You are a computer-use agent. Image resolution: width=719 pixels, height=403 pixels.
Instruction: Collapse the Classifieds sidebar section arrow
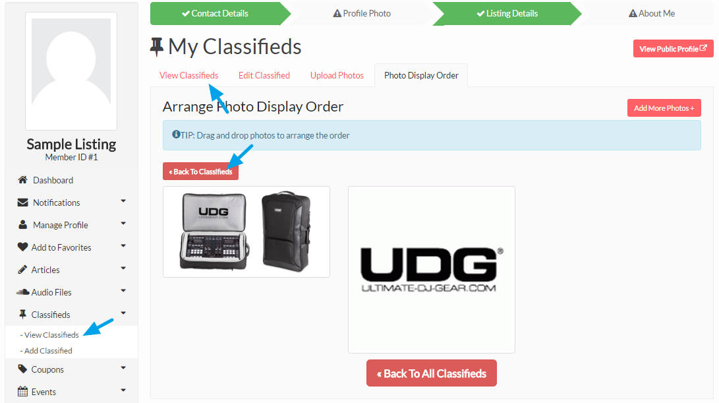click(123, 313)
